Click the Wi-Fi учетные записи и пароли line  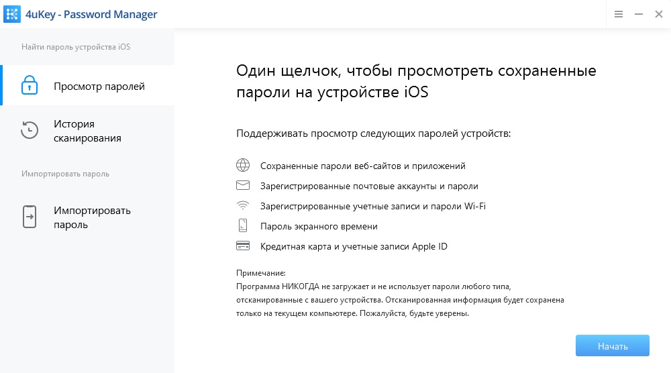[x=372, y=206]
